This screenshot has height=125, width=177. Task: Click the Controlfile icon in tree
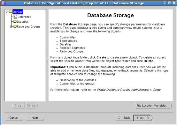point(15,17)
